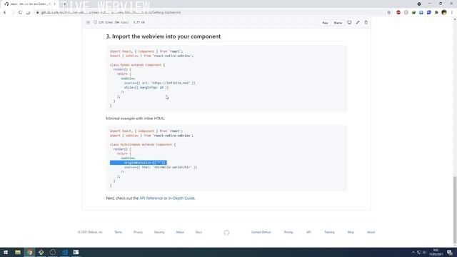The height and width of the screenshot is (257, 457).
Task: Switch to Chrome in the taskbar
Action: [29, 252]
